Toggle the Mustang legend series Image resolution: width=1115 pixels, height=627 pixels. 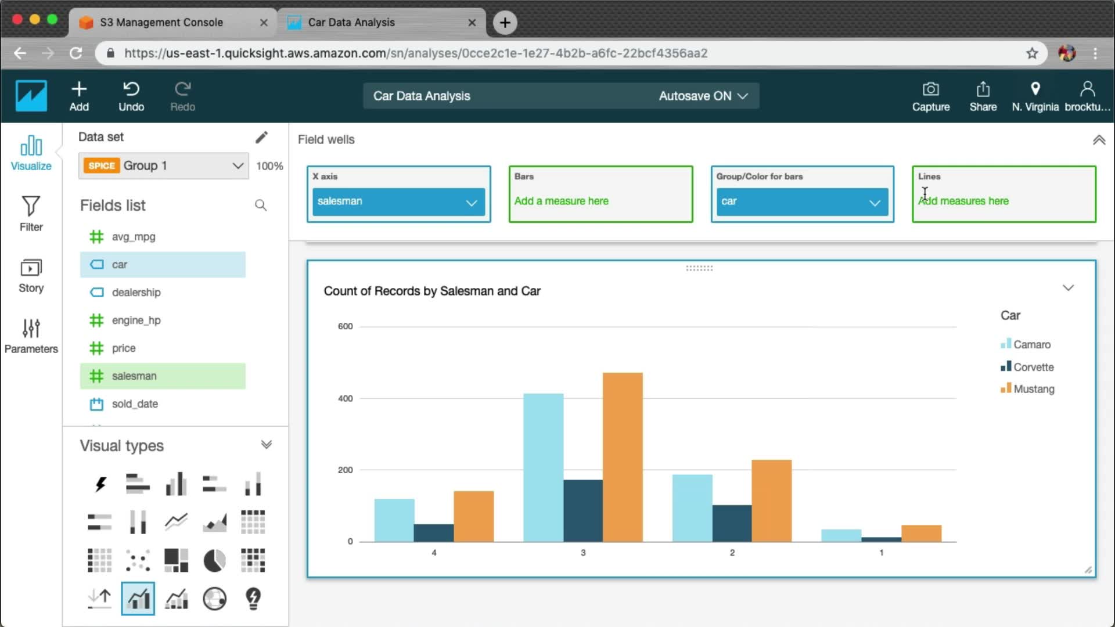[1033, 389]
